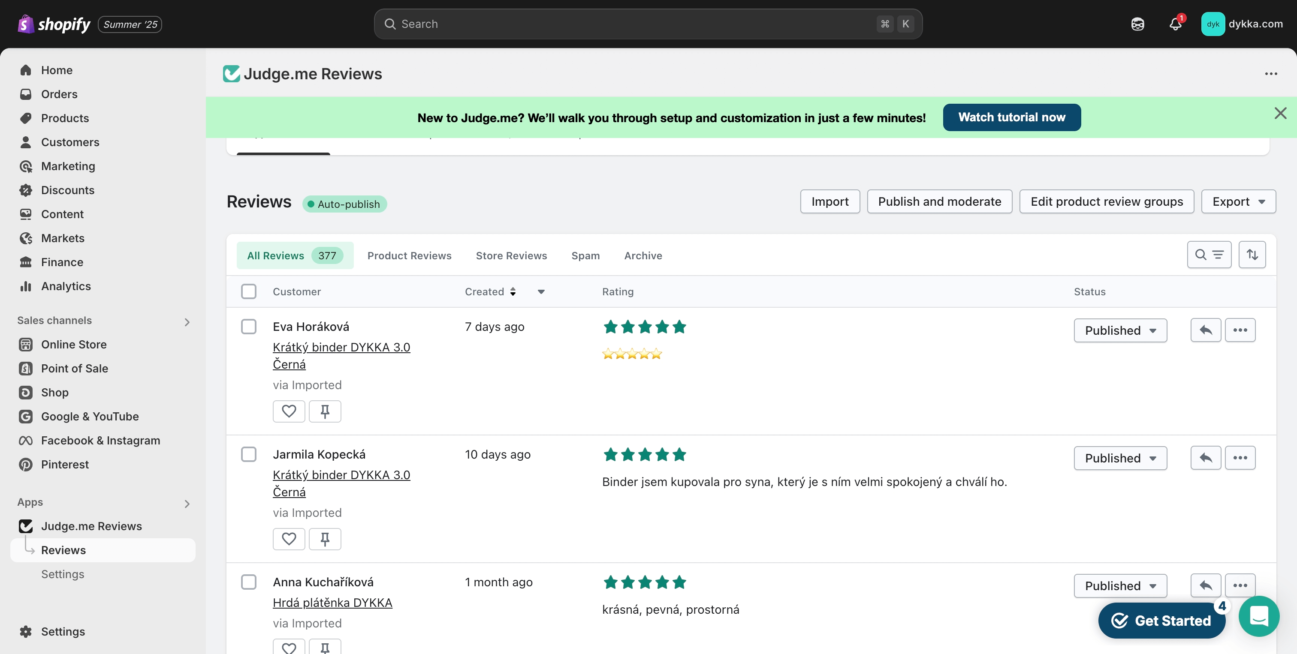Click the heart icon on Eva Horáková's review

(289, 411)
